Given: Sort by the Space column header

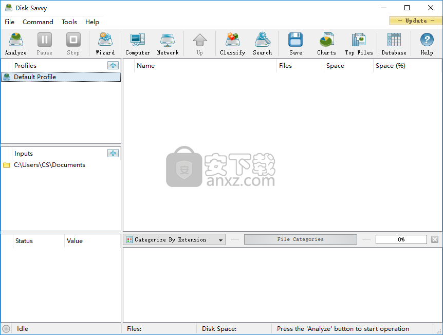Looking at the screenshot, I should coord(348,66).
